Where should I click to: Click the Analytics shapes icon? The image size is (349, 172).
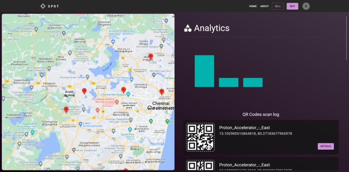click(x=187, y=28)
